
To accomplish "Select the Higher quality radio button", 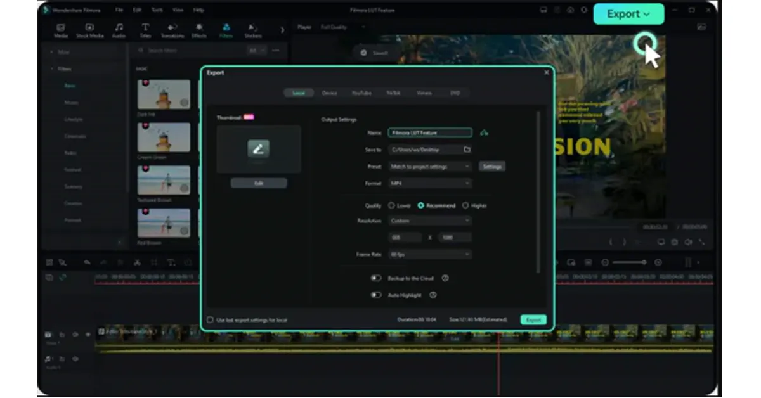I will pos(465,205).
